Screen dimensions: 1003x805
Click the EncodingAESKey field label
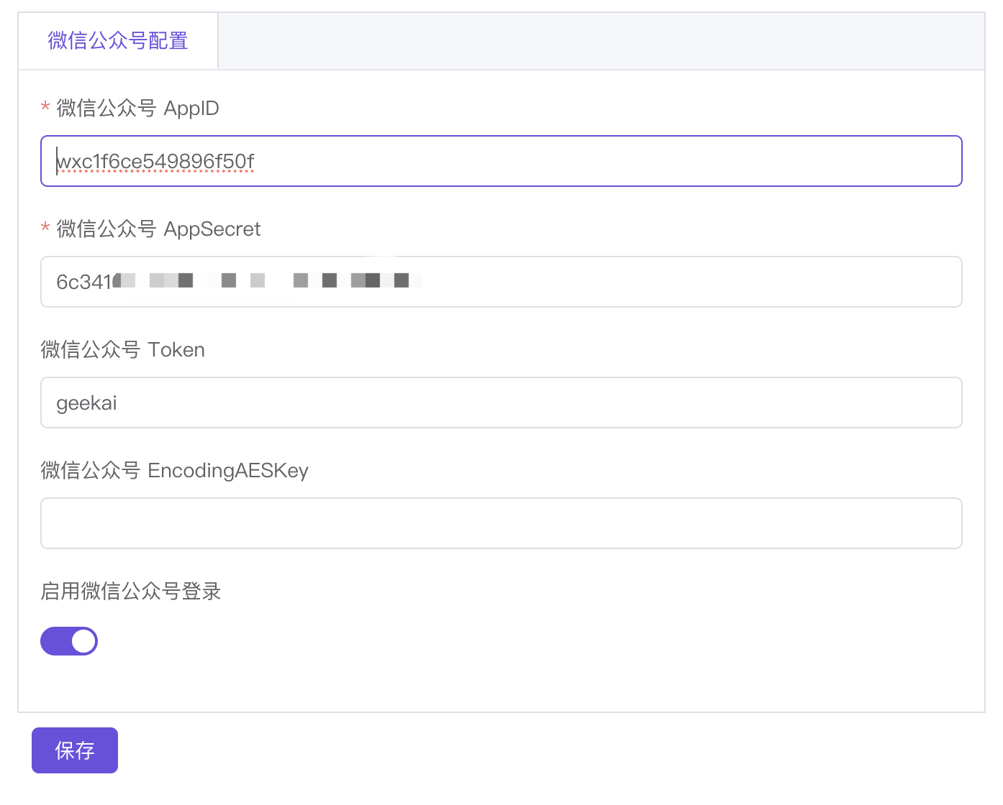click(174, 470)
